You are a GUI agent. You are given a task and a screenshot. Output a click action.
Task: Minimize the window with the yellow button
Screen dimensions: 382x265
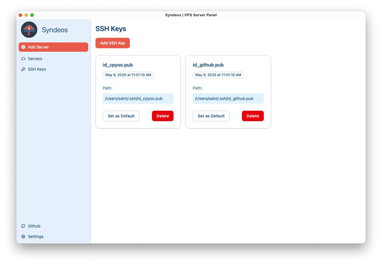26,15
